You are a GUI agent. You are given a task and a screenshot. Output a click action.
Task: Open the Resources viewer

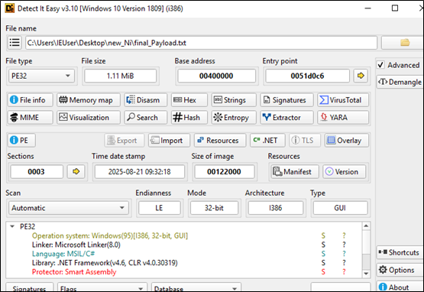(220, 140)
